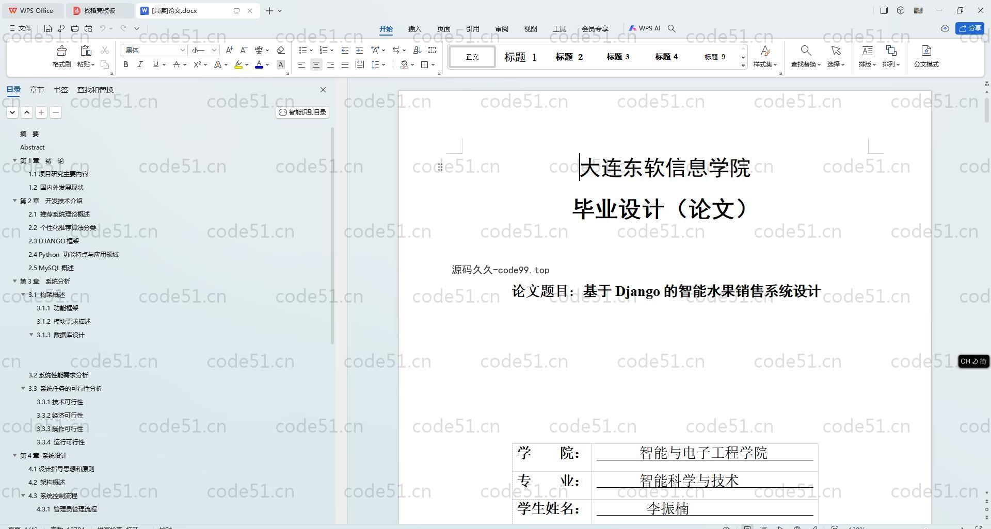Click the paragraph shading fill button
The height and width of the screenshot is (529, 991).
point(404,64)
